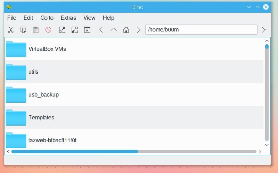Click the usb_backup name text
278x173 pixels.
coord(43,94)
